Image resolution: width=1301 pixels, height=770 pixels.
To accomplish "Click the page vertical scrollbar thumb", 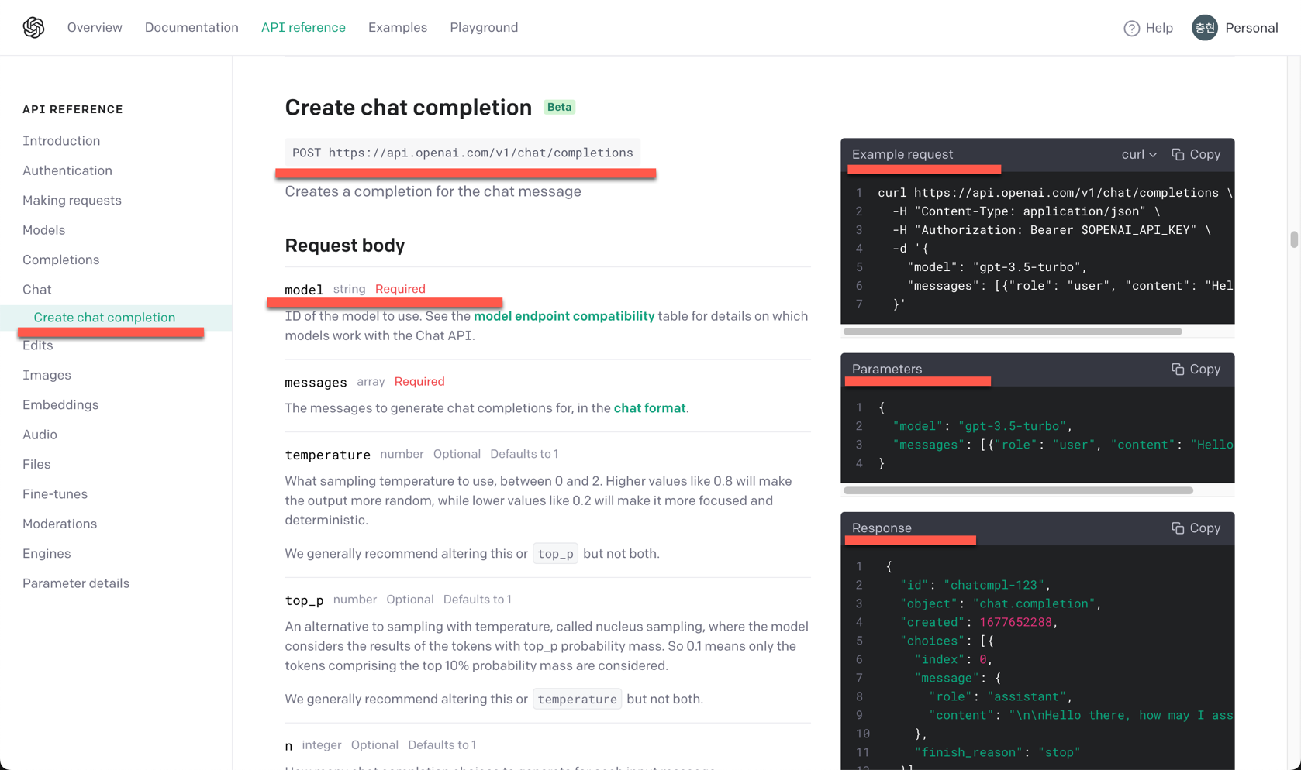I will point(1293,239).
